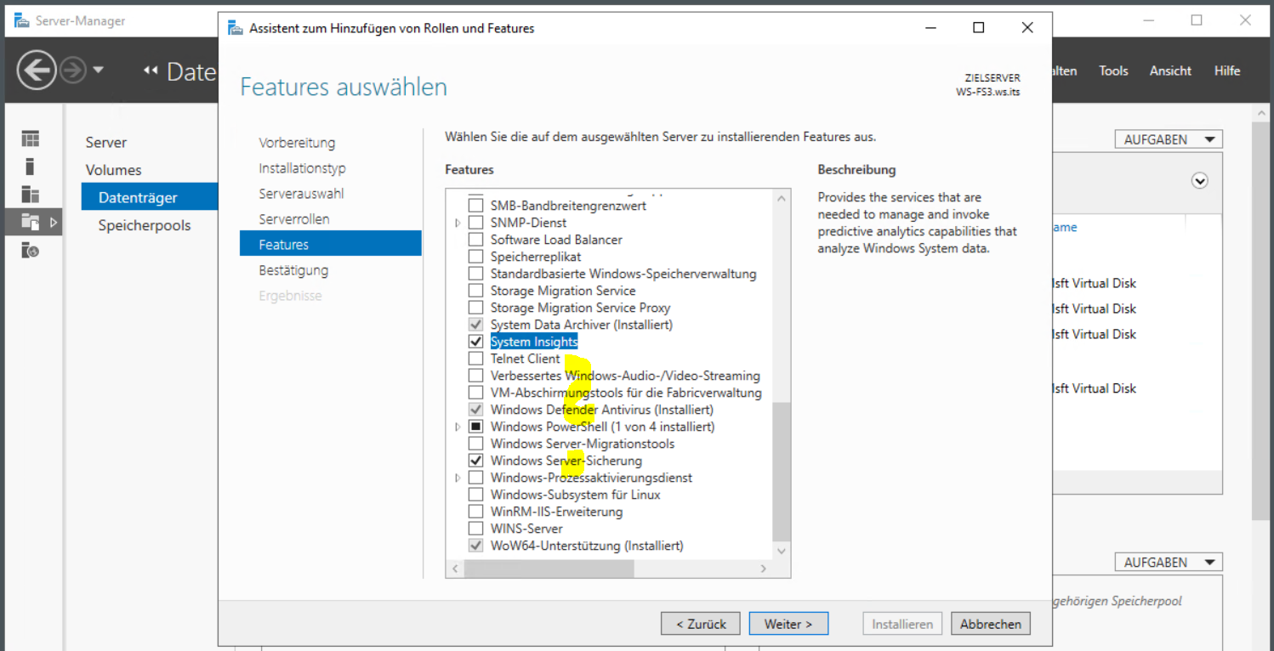Select Verbessertes Windows-Audio-/Video-Streaming row
1274x651 pixels.
(625, 376)
